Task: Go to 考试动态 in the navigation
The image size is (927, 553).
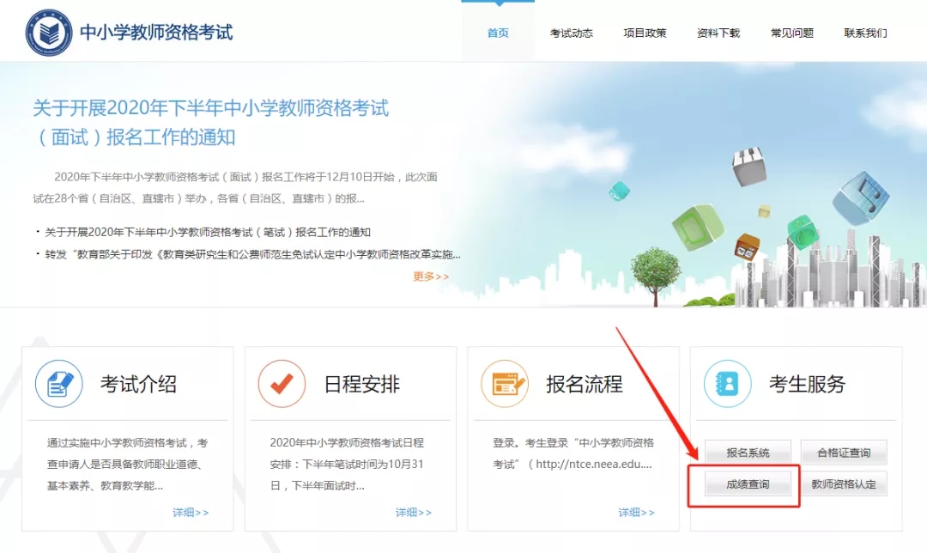Action: pos(572,33)
